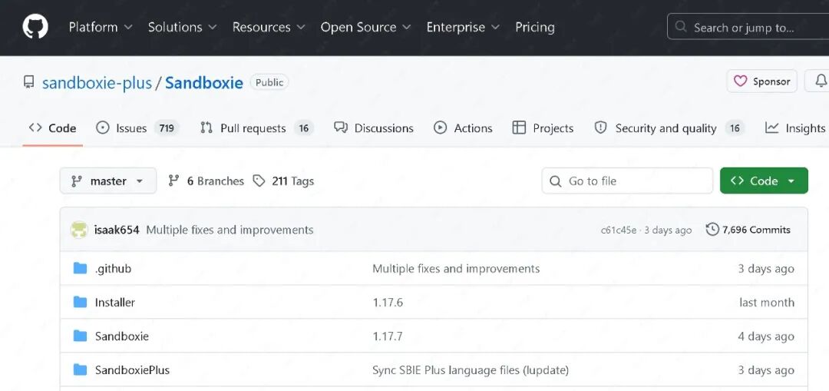829x391 pixels.
Task: Open Sync SBIE Plus language files commit
Action: tap(471, 370)
